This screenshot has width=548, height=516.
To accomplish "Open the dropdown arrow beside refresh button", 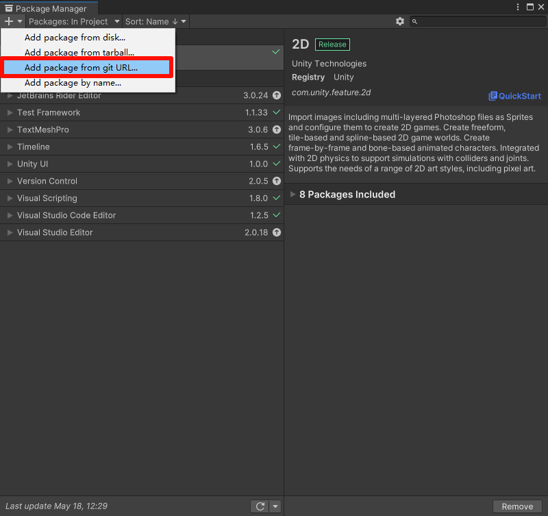I will [275, 506].
